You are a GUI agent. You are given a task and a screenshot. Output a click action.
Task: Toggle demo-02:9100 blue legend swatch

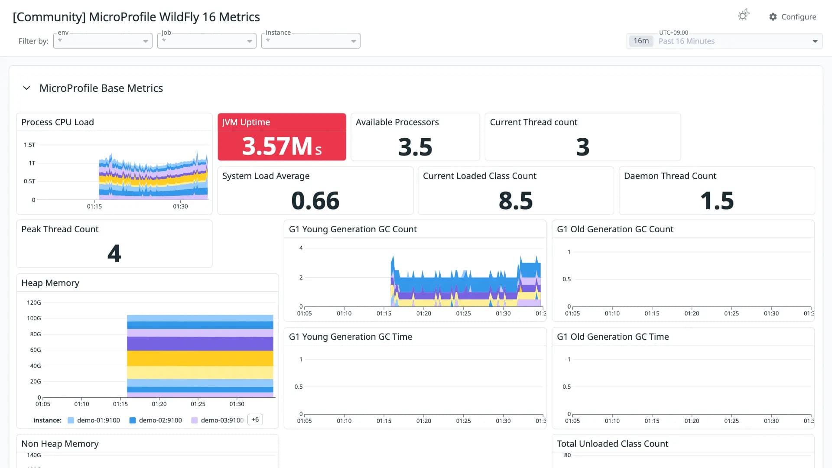133,420
